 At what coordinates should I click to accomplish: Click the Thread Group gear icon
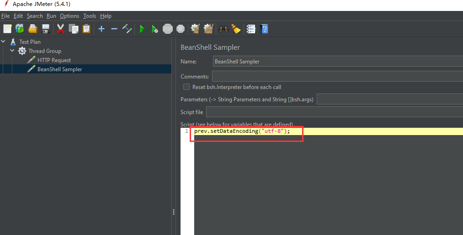(x=22, y=51)
